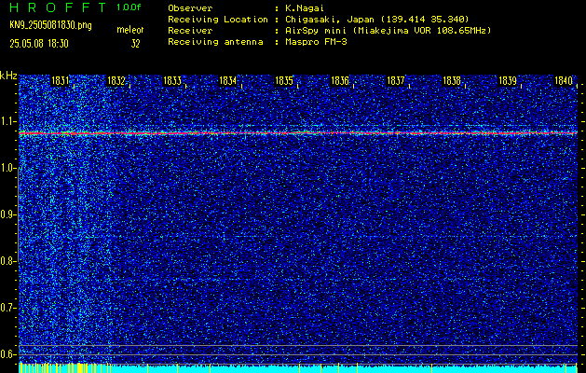
Task: Click time marker 1831
Action: (61, 81)
